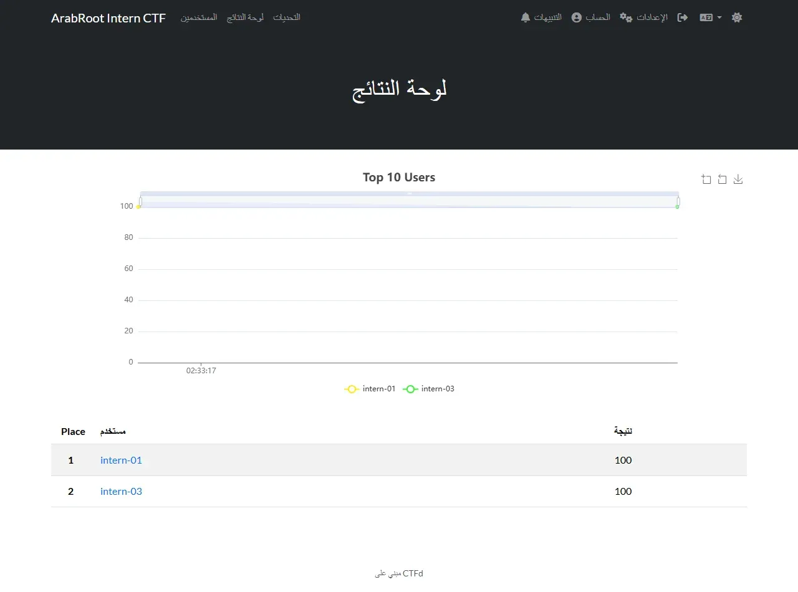Download the chart as image icon

[x=738, y=179]
